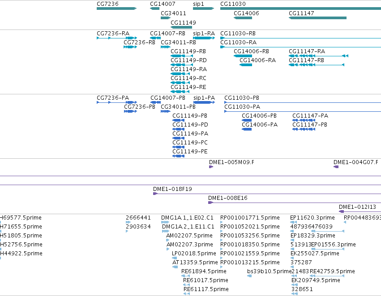This screenshot has width=381, height=296.
Task: Click protein CG7236-PB
Action: (x=140, y=107)
